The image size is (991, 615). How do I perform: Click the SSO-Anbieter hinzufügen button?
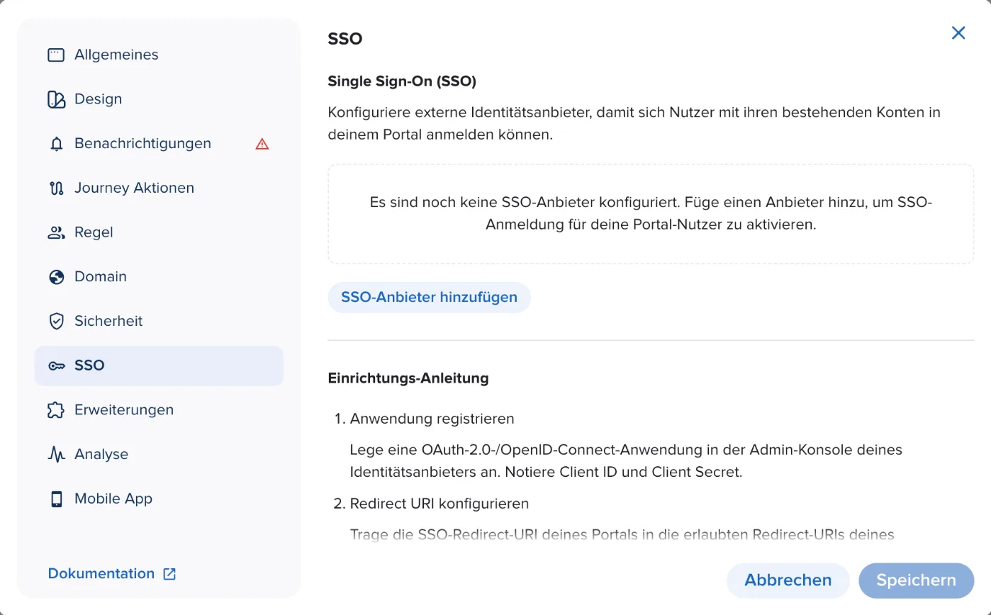tap(429, 297)
